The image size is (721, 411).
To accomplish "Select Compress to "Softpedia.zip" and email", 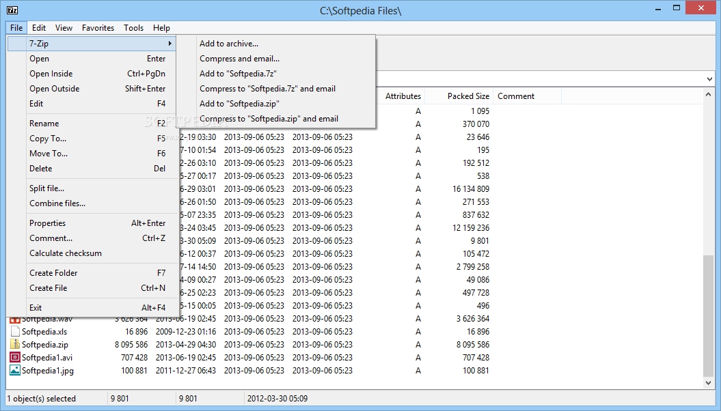I will tap(269, 119).
